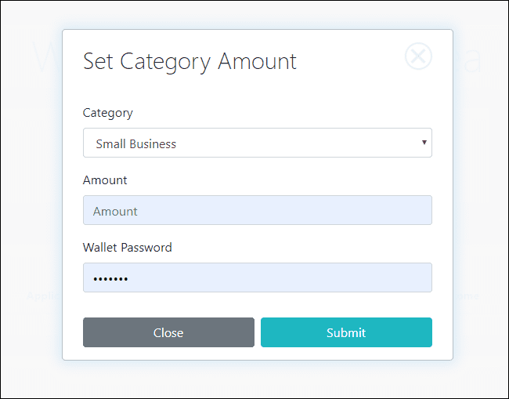Focus the Wallet Password field
Screen dimensions: 509x399
tap(258, 277)
